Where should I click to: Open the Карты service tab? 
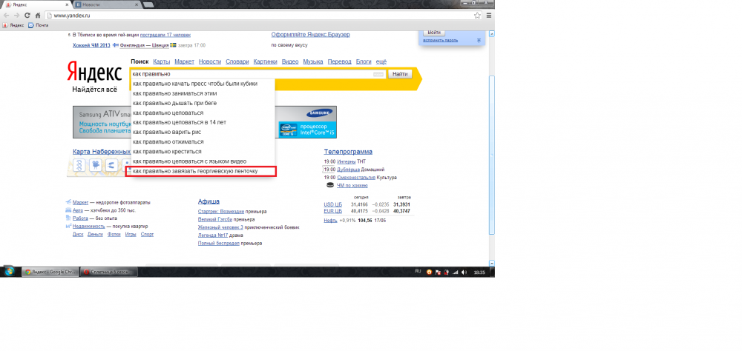tap(161, 62)
